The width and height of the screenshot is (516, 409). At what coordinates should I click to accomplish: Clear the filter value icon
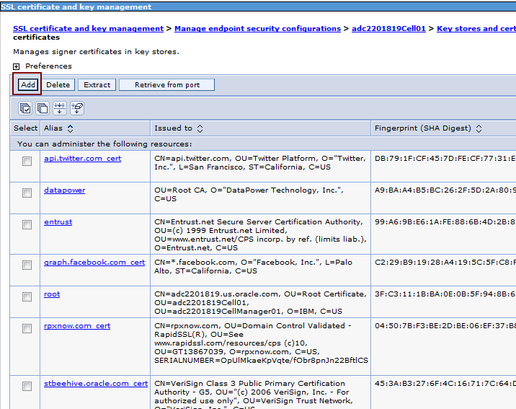pos(77,108)
